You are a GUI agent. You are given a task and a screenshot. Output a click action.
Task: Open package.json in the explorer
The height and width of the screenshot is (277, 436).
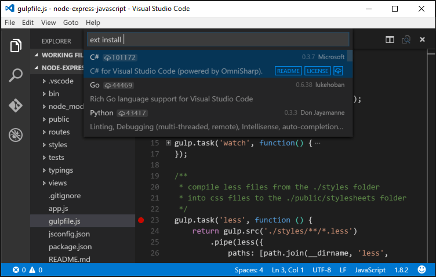(x=70, y=246)
